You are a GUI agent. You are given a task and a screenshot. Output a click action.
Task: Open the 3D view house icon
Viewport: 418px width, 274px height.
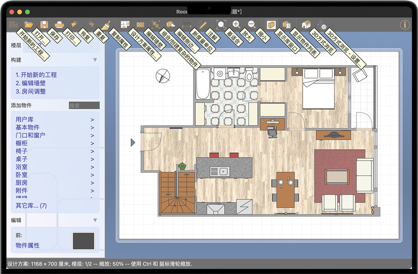click(306, 25)
